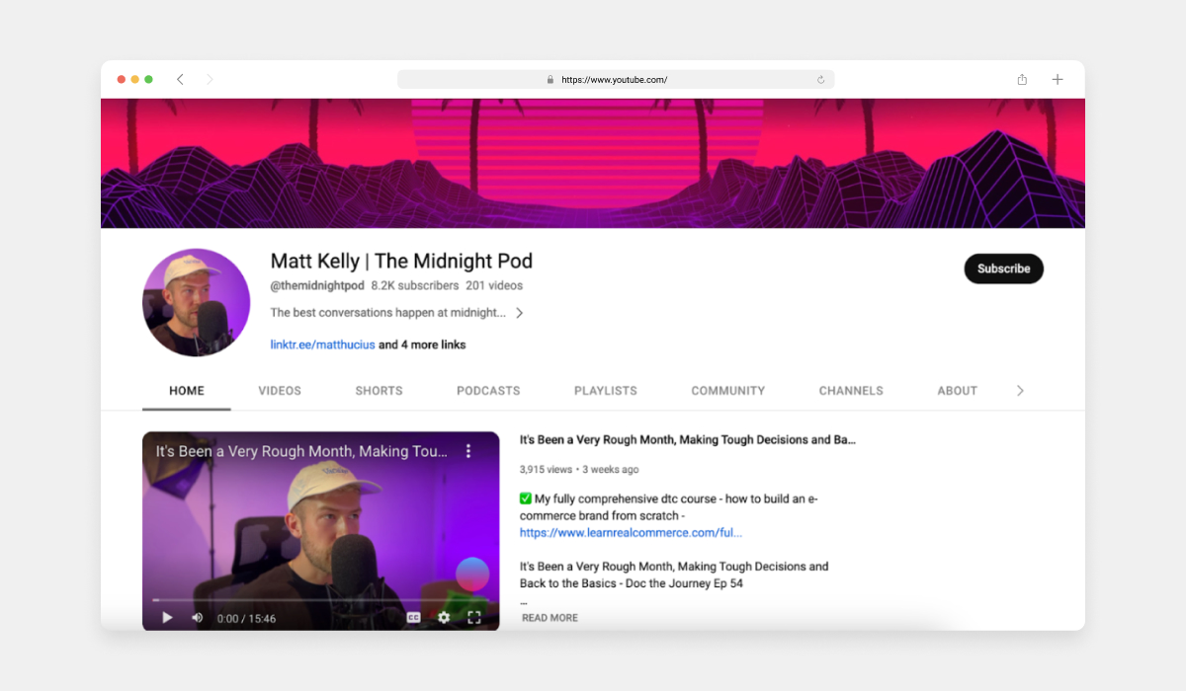Click the browser share icon

[x=1021, y=79]
